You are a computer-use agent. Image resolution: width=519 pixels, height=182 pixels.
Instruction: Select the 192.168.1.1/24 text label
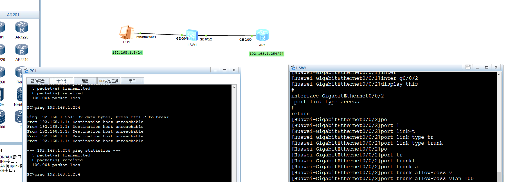tap(127, 53)
